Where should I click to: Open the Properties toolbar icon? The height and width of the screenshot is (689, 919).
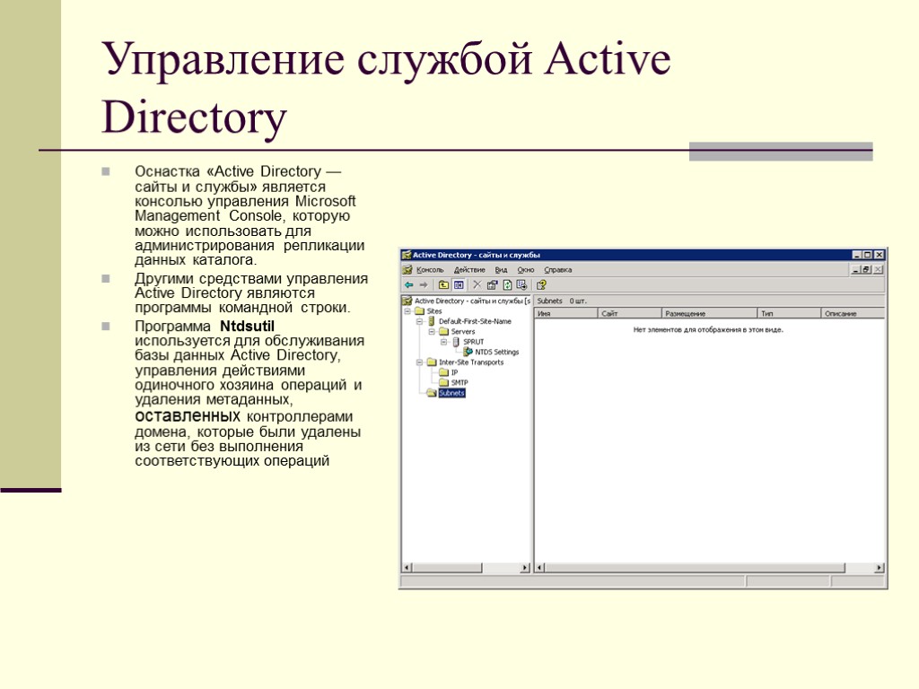[492, 284]
